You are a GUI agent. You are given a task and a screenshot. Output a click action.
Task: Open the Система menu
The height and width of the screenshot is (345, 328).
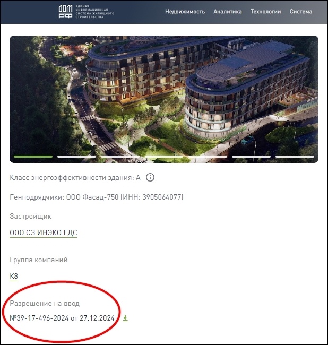point(301,12)
